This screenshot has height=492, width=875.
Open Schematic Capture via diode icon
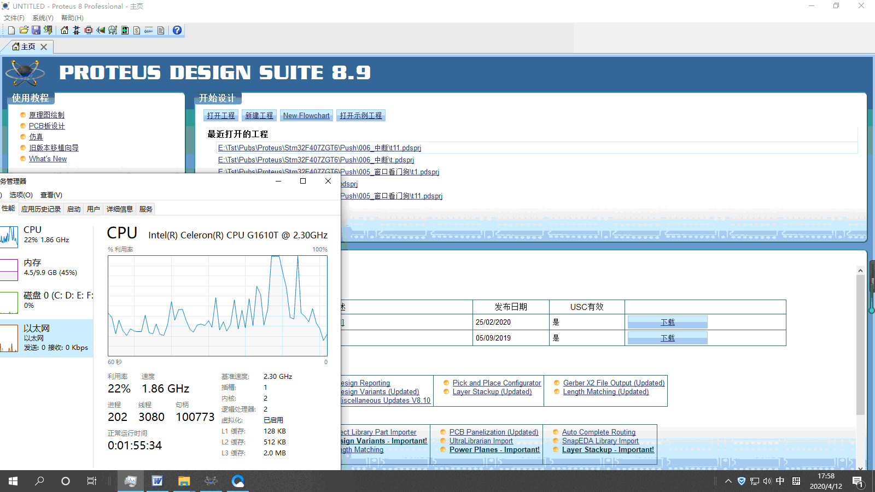click(77, 30)
